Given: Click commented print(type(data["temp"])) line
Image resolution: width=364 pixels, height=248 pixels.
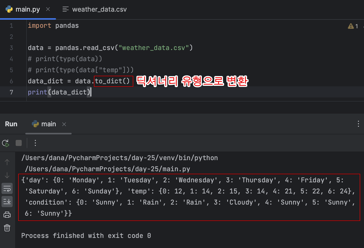Looking at the screenshot, I should [x=81, y=70].
